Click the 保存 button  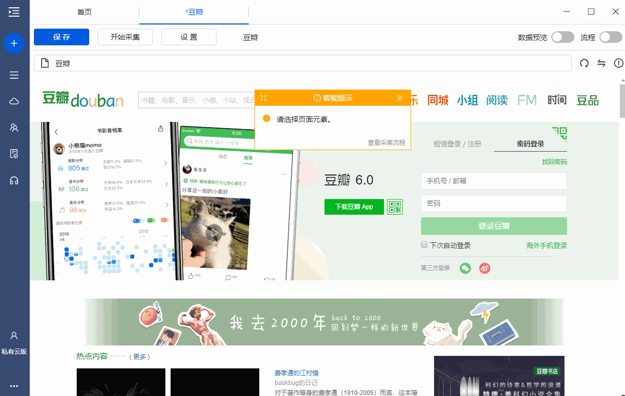pos(62,37)
